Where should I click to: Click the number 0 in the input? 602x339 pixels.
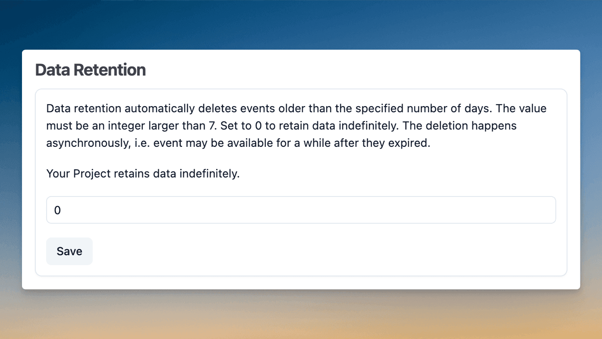57,210
